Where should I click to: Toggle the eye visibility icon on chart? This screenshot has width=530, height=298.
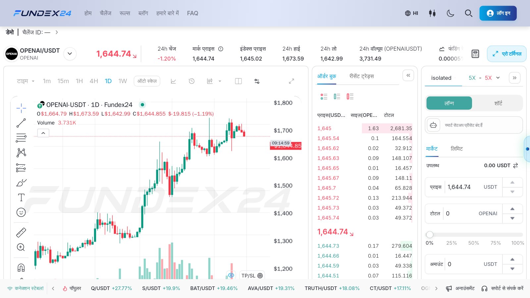tap(231, 275)
